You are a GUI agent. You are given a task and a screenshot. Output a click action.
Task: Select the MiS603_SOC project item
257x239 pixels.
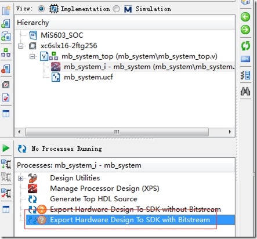(62, 35)
